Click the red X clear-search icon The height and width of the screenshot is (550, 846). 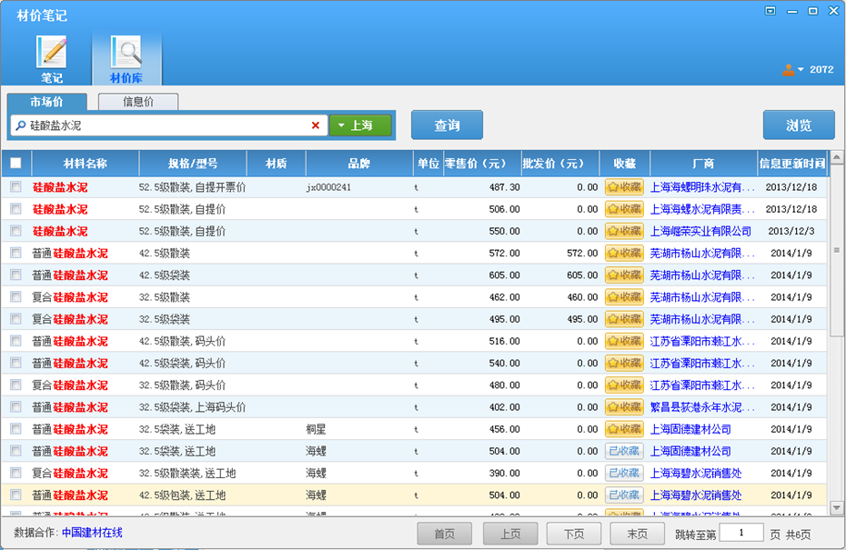316,125
